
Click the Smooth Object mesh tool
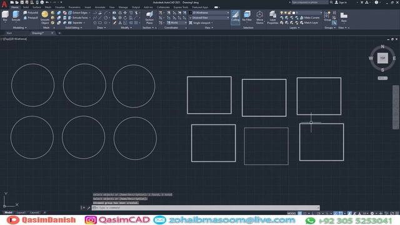[x=45, y=17]
